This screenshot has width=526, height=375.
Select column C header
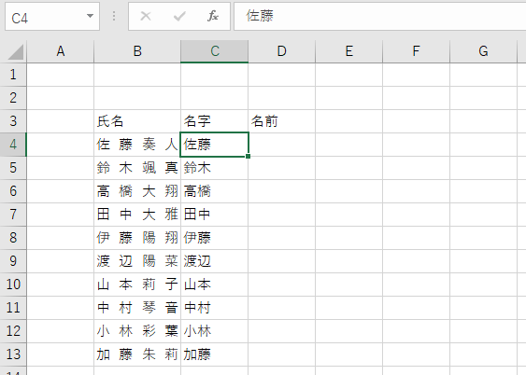coord(215,51)
